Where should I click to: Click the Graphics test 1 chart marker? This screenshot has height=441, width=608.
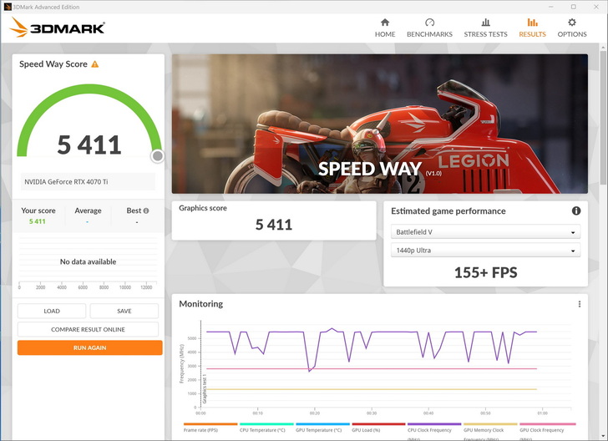click(205, 388)
